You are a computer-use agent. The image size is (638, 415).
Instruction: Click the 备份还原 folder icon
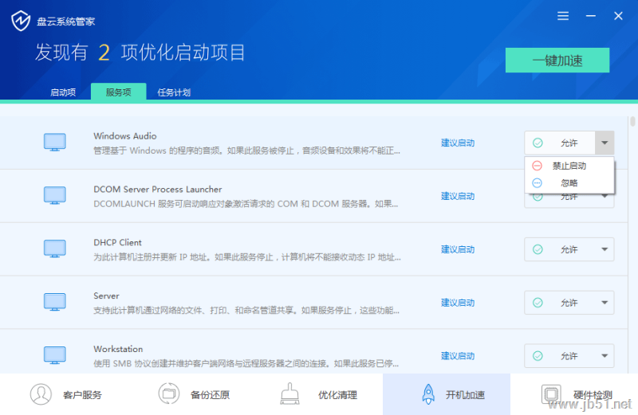(x=168, y=393)
